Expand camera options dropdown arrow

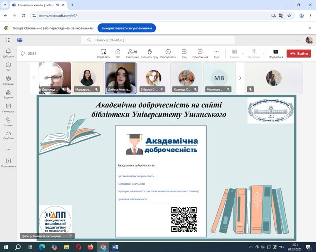(244, 53)
